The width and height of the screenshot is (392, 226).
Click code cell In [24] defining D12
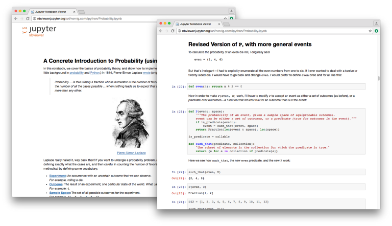coord(276,204)
